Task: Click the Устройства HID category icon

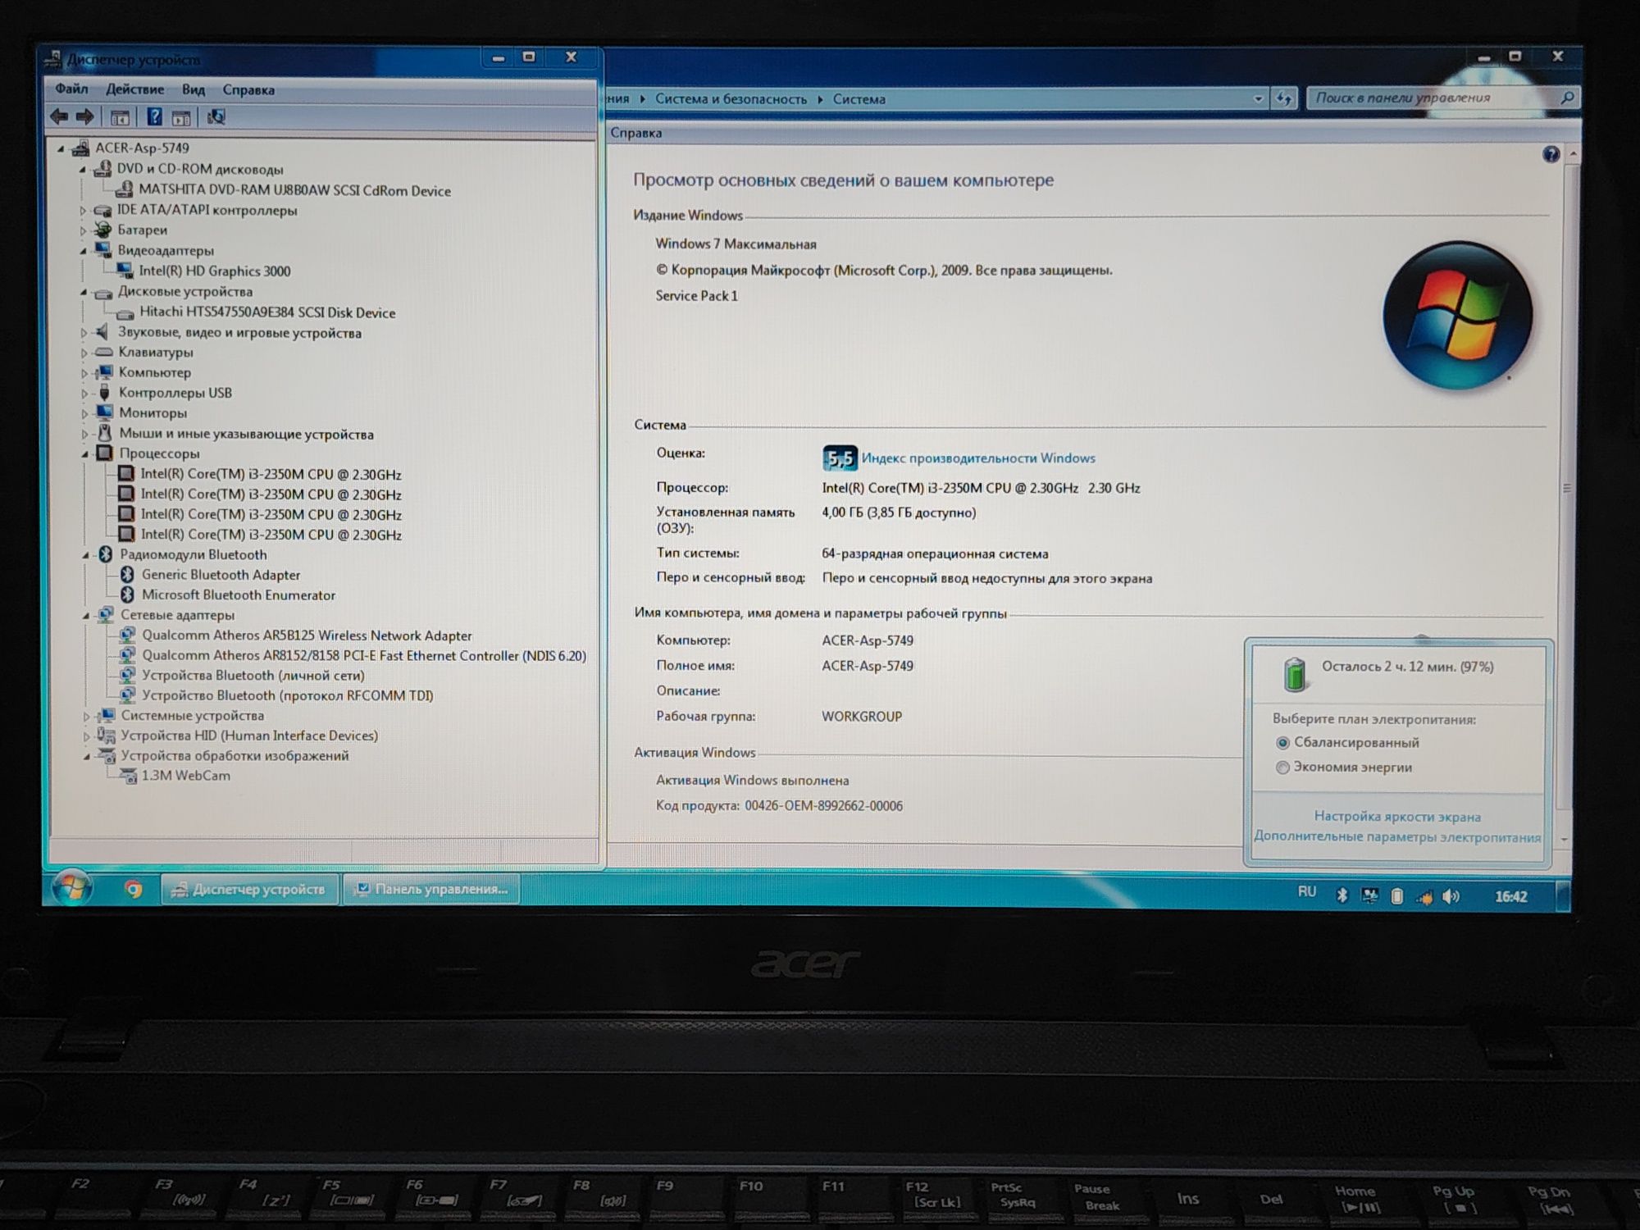Action: click(x=106, y=736)
